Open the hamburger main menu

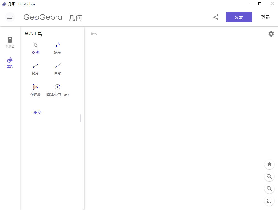[x=10, y=17]
